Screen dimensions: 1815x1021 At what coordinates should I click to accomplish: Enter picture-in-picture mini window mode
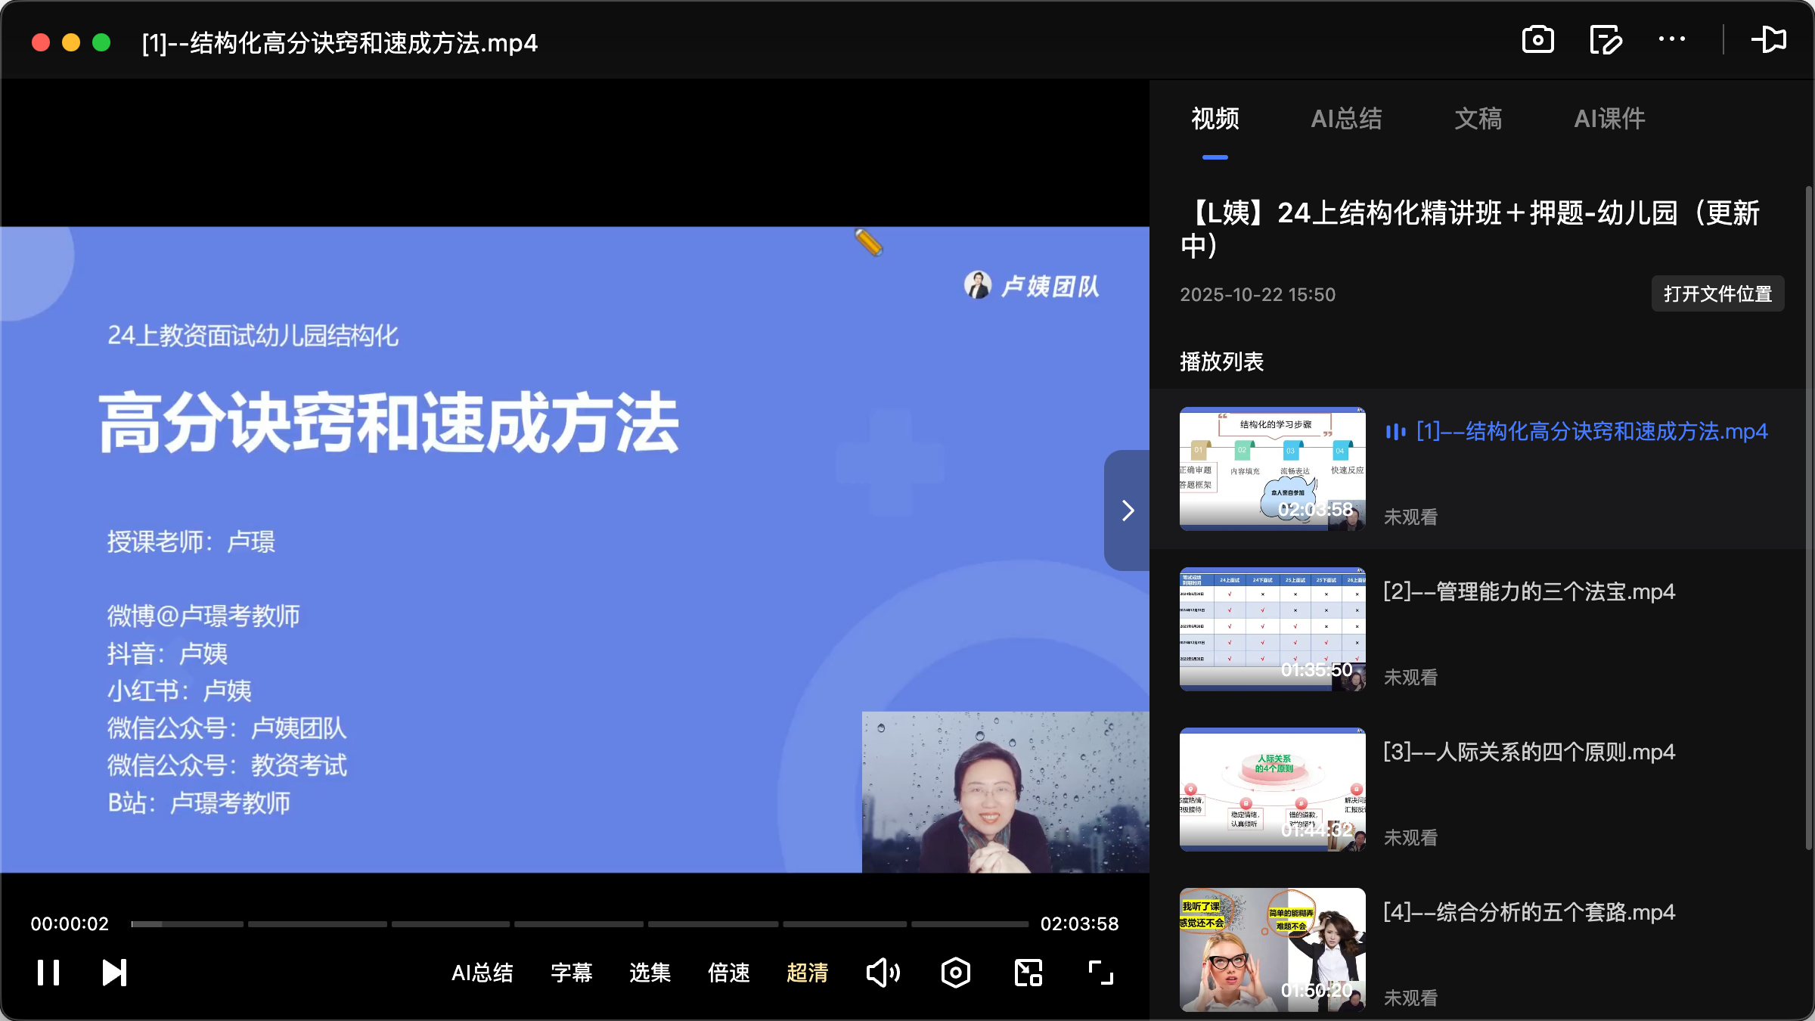pos(1028,973)
